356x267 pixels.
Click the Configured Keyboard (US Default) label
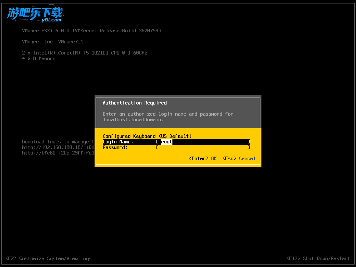coord(147,136)
